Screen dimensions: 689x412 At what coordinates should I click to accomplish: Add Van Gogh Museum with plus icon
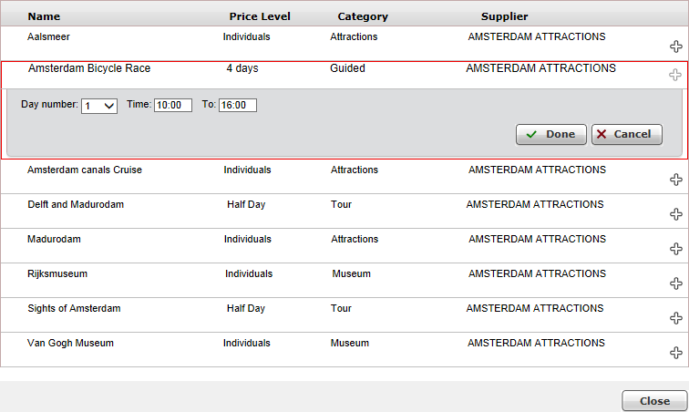(x=675, y=353)
